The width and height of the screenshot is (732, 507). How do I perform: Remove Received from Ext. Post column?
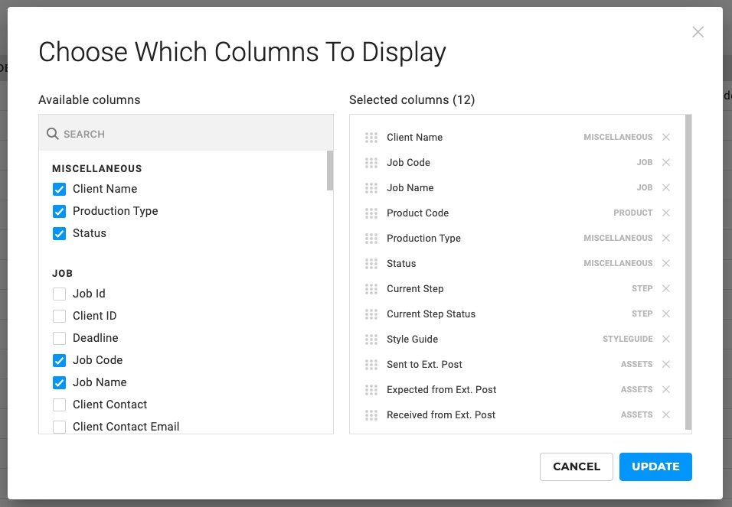pyautogui.click(x=665, y=415)
